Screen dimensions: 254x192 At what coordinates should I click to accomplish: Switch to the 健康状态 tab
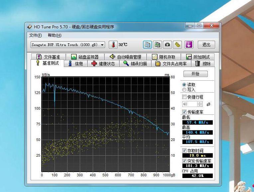103,64
